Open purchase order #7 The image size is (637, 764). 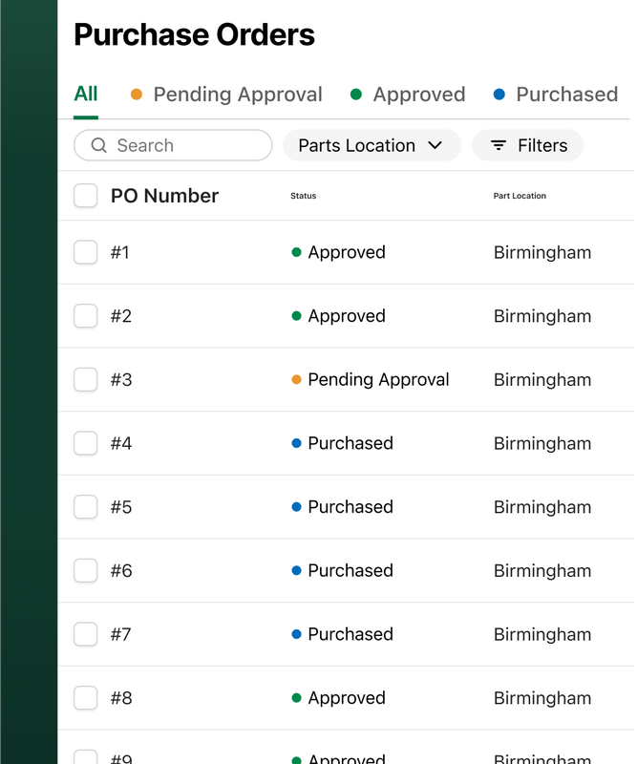click(120, 634)
